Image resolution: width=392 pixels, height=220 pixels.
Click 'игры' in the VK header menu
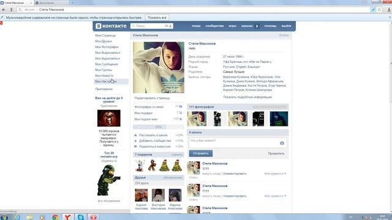232,26
